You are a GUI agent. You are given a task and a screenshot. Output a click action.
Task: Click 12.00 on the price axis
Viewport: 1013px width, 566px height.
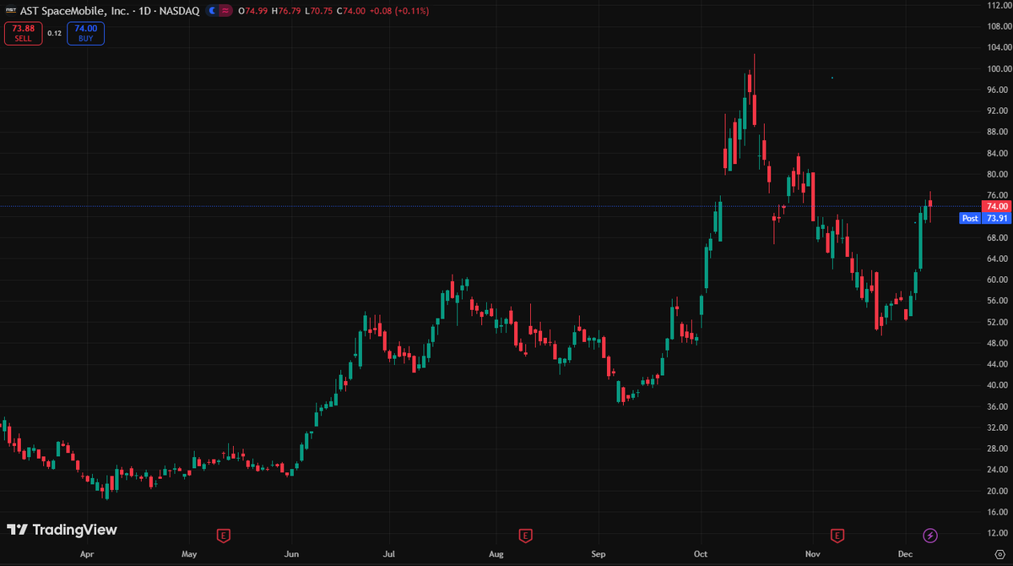(997, 533)
